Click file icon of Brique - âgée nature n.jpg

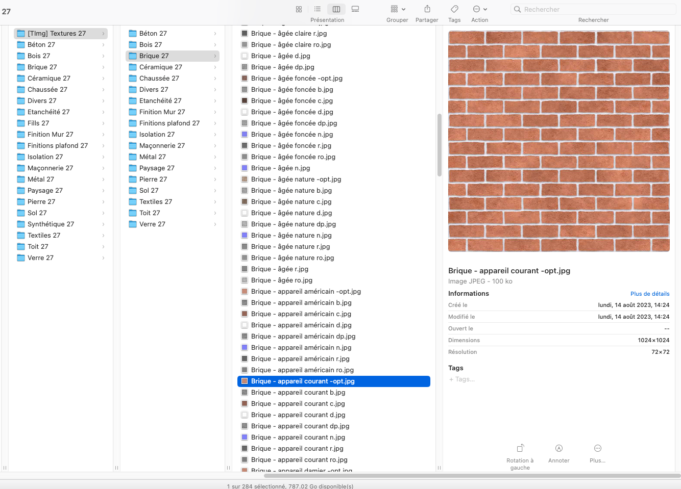click(245, 236)
